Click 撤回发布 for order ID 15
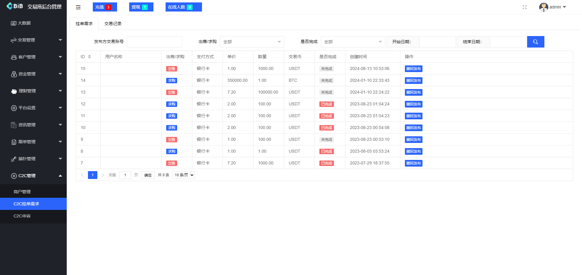 pyautogui.click(x=413, y=69)
